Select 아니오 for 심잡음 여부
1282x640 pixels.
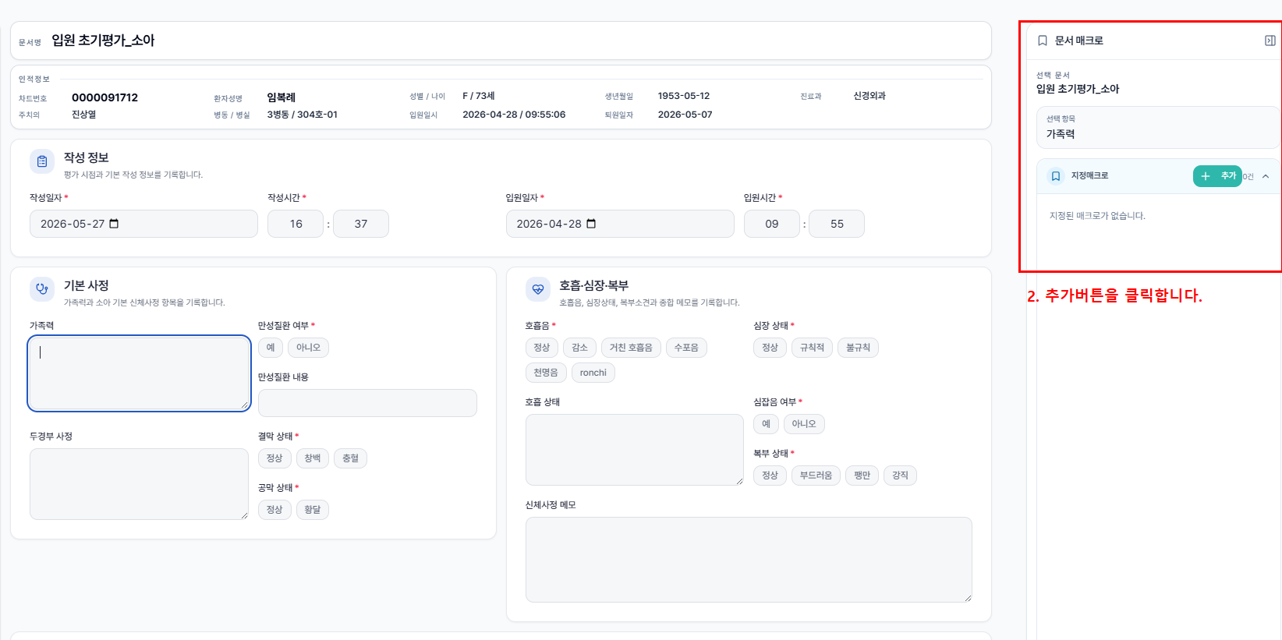pos(804,424)
